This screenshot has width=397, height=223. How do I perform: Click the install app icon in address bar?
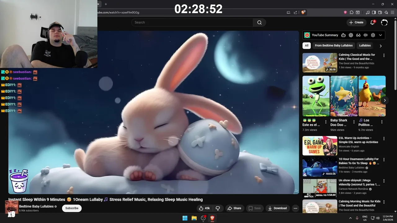[288, 12]
